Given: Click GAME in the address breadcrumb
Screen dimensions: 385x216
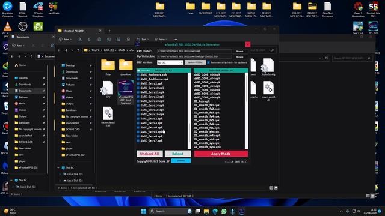Looking at the screenshot, I should 122,50.
